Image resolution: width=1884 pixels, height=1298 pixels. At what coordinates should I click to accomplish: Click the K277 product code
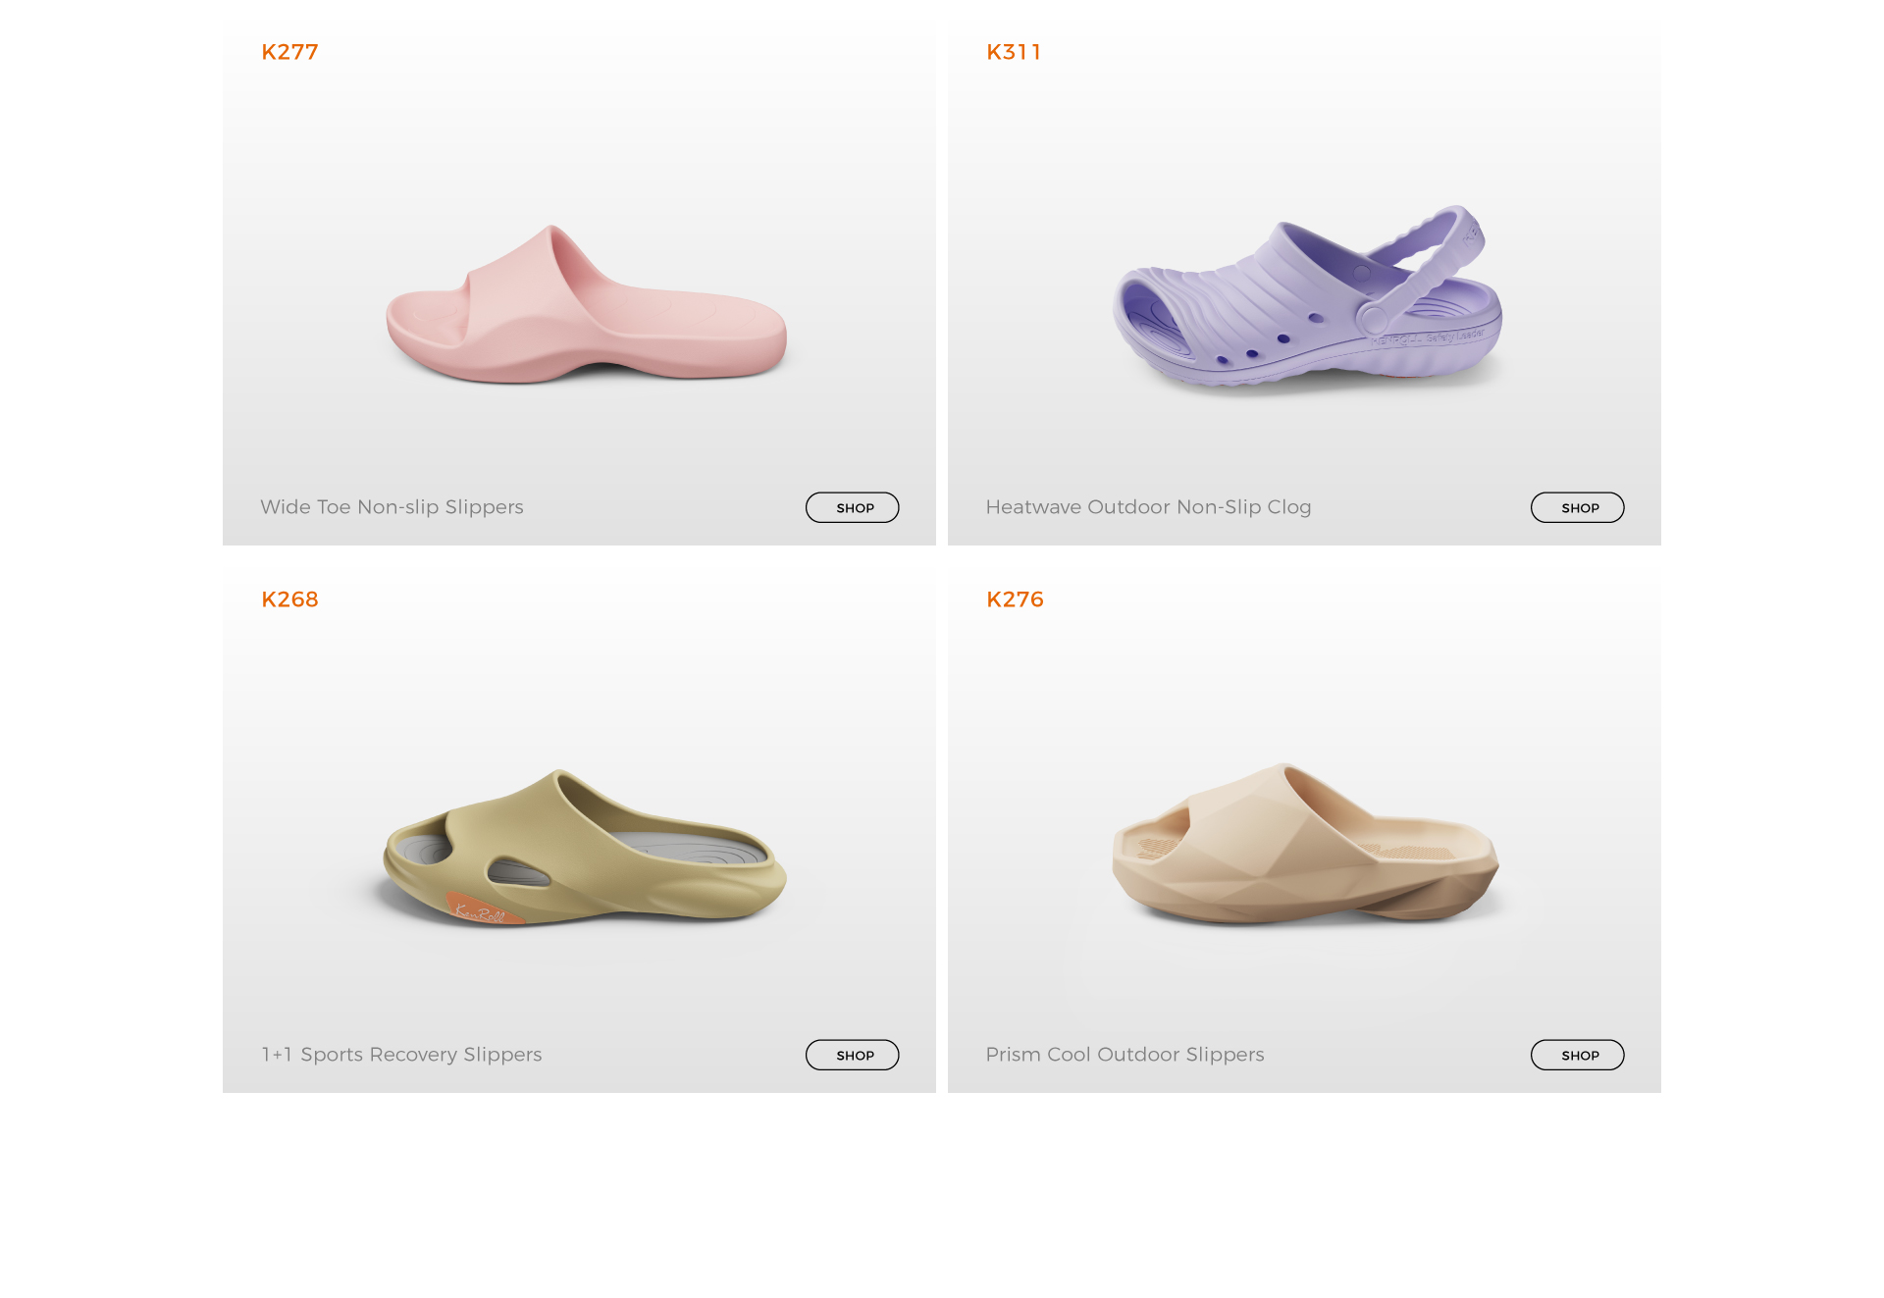(x=289, y=52)
